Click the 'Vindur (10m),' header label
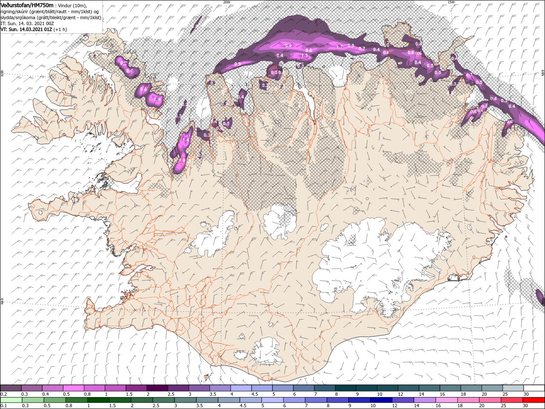The image size is (545, 409). point(72,5)
